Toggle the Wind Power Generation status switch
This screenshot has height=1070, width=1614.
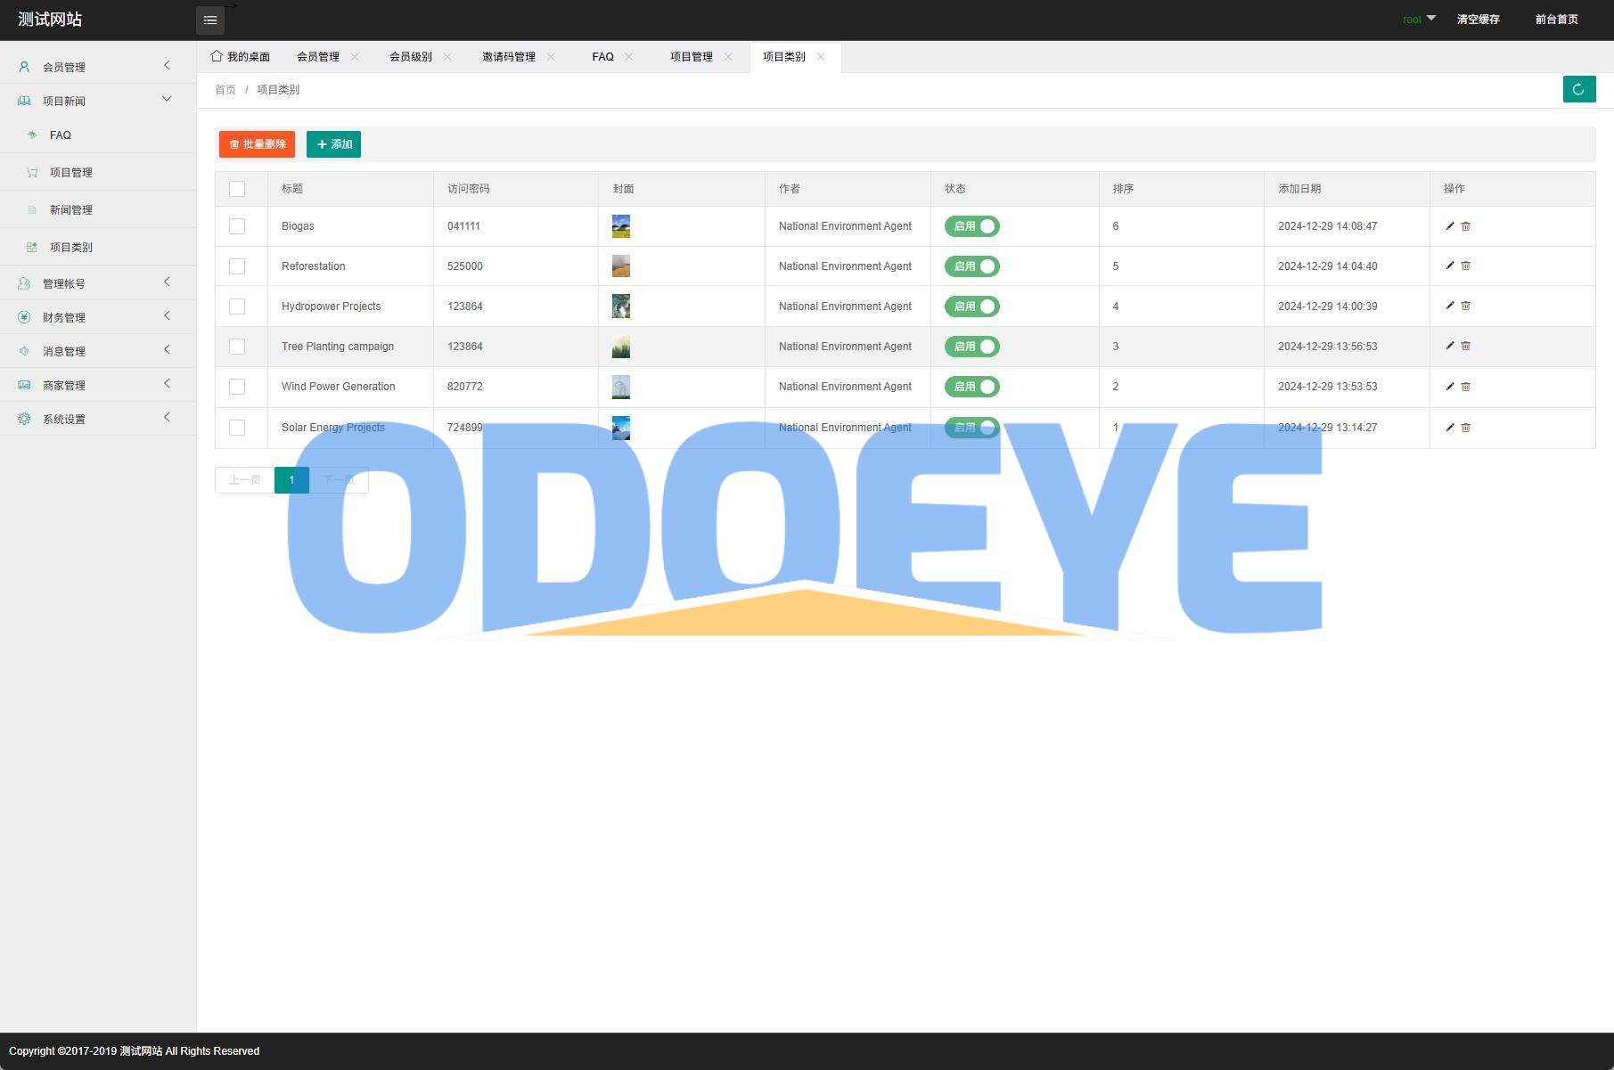click(x=972, y=387)
